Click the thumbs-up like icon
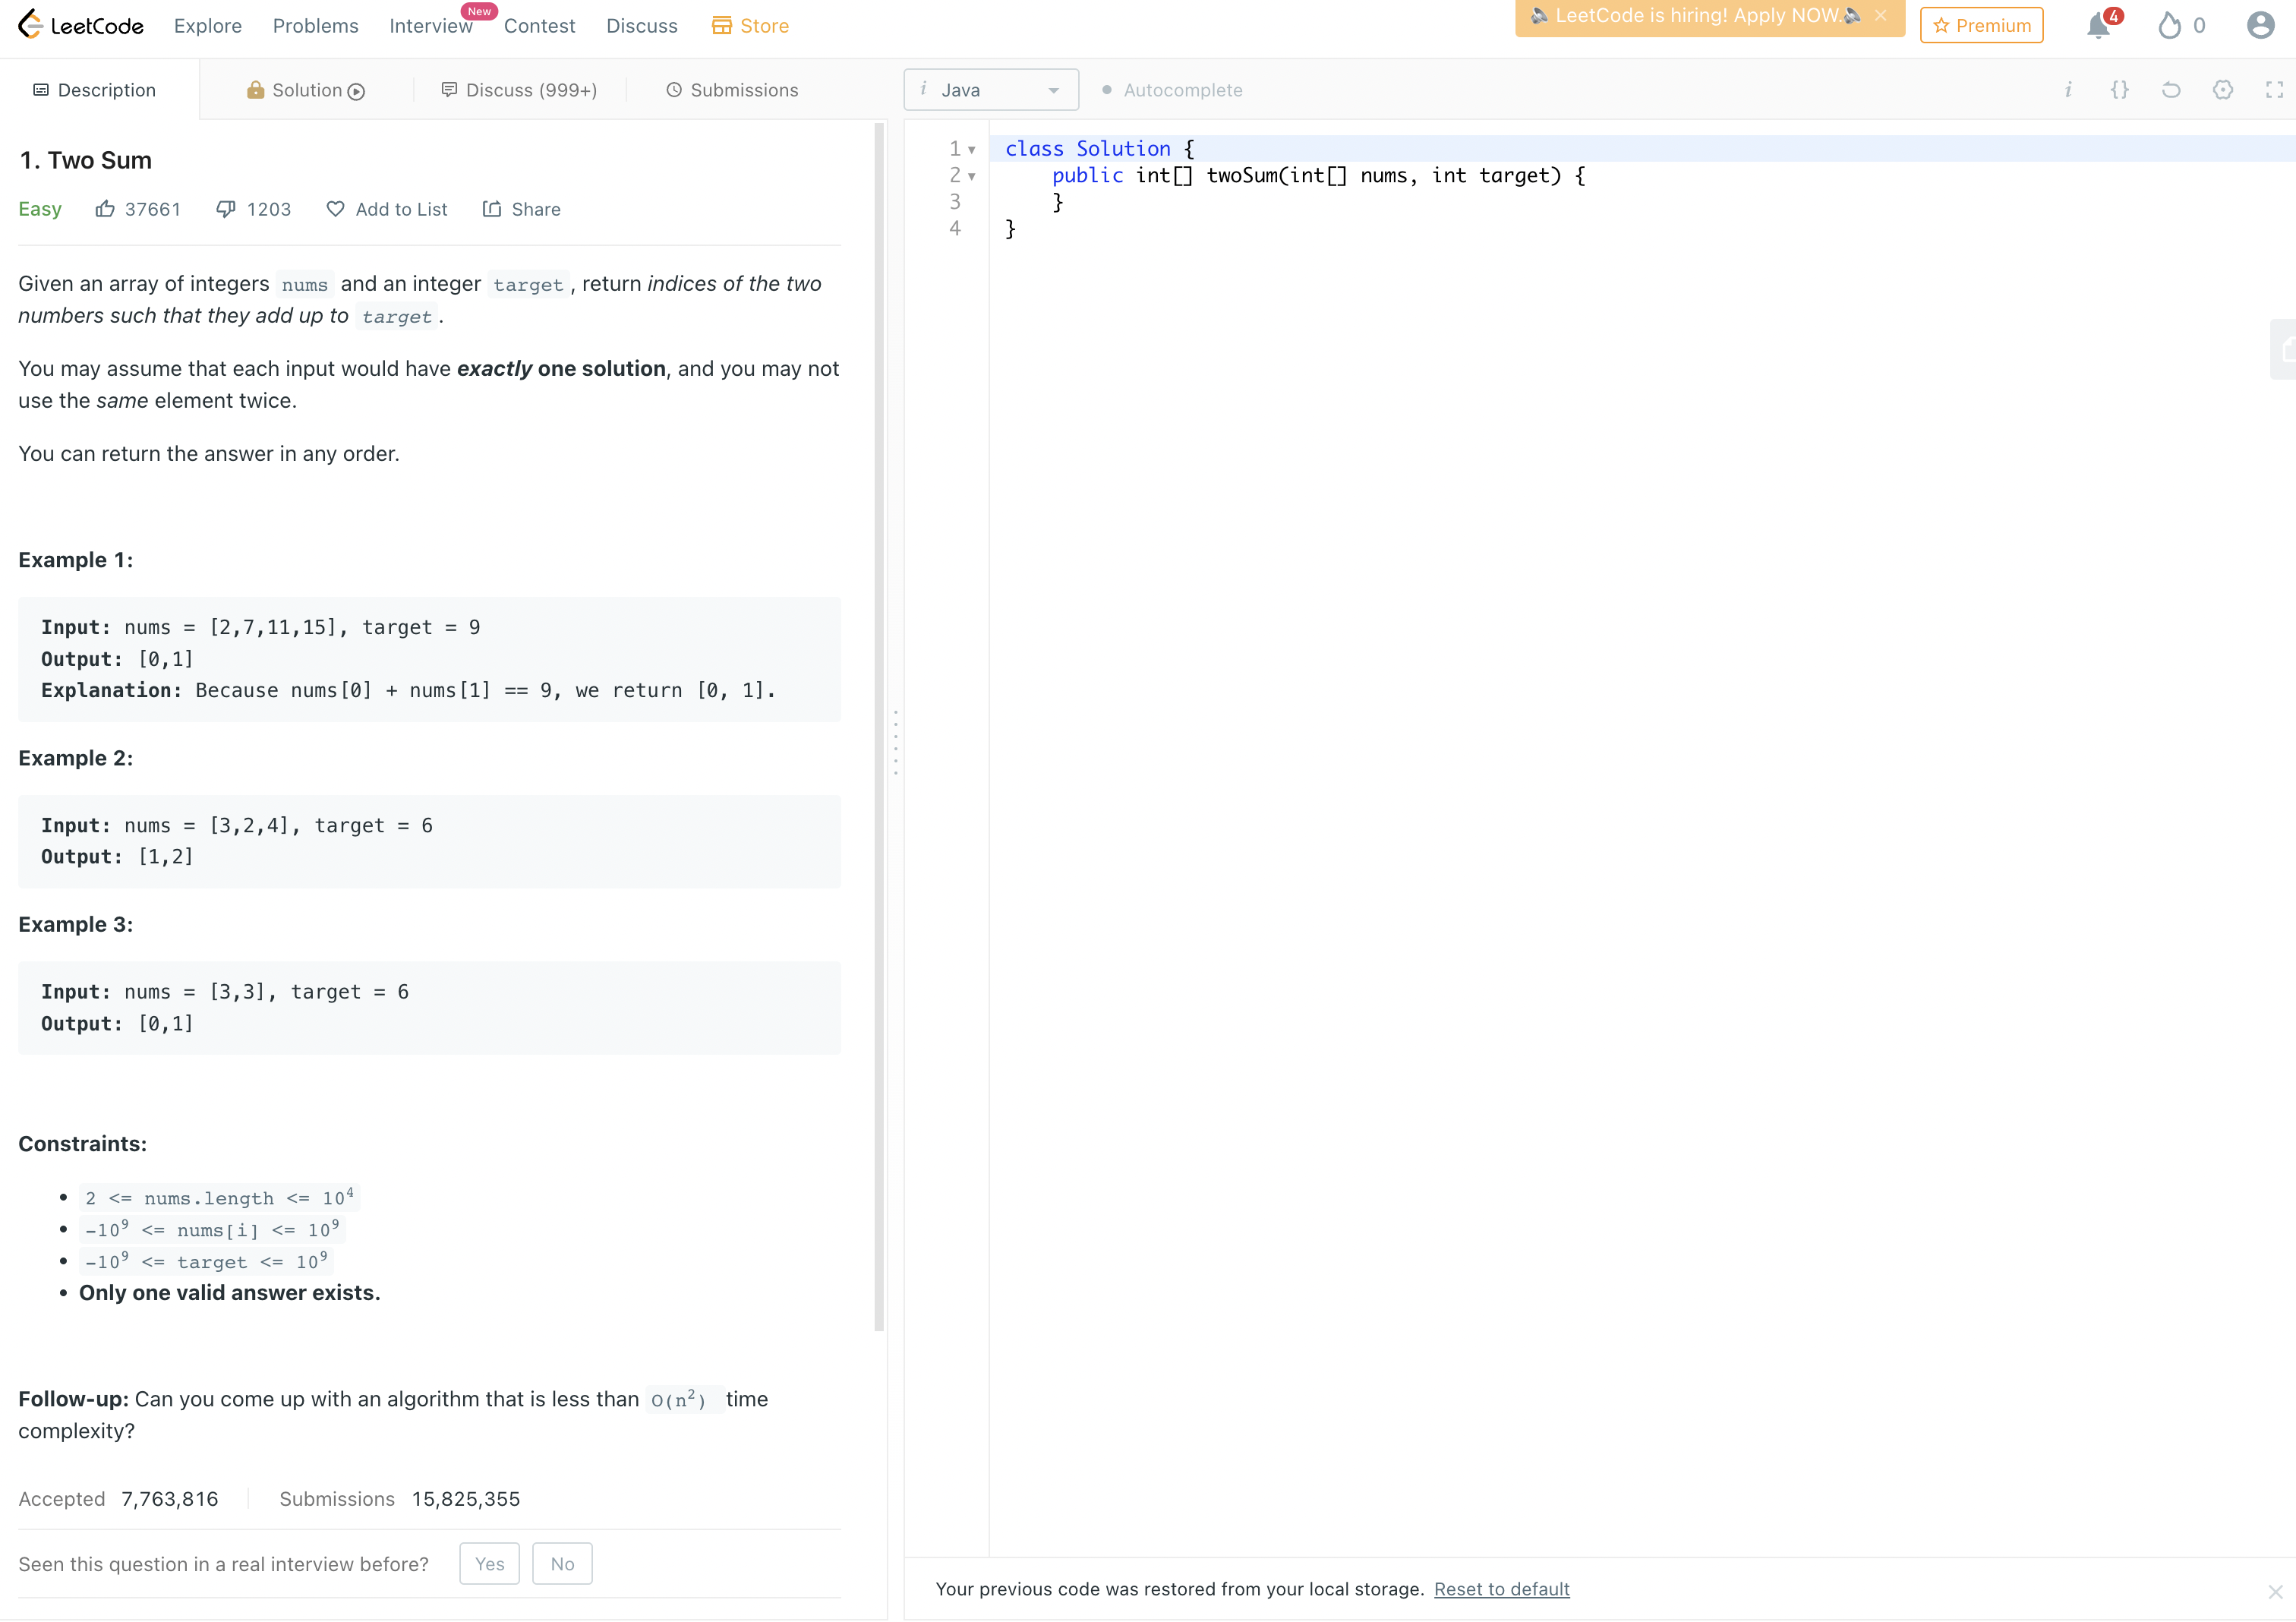Viewport: 2296px width, 1622px height. (105, 209)
